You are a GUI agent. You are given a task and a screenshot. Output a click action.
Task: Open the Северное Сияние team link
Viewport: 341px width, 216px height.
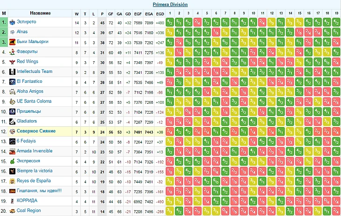(x=36, y=131)
